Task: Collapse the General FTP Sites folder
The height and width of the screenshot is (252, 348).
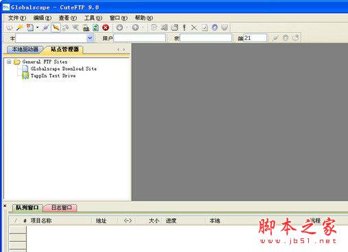Action: [x=9, y=62]
